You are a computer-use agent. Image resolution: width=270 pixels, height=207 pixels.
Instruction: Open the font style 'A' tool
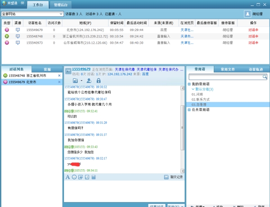(x=67, y=177)
